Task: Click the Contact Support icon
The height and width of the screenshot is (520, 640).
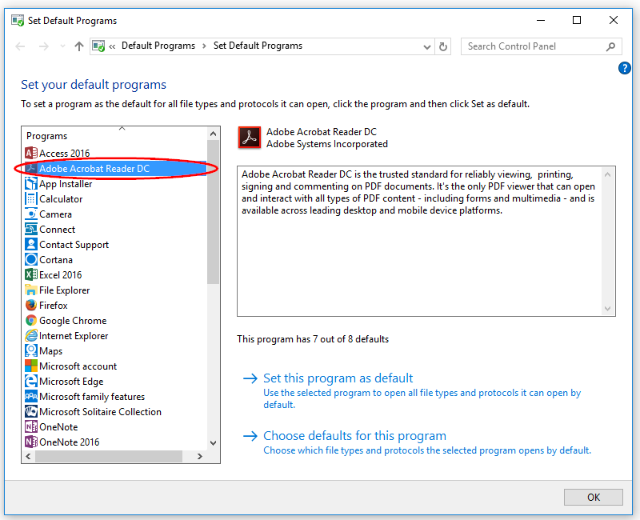Action: pos(31,244)
